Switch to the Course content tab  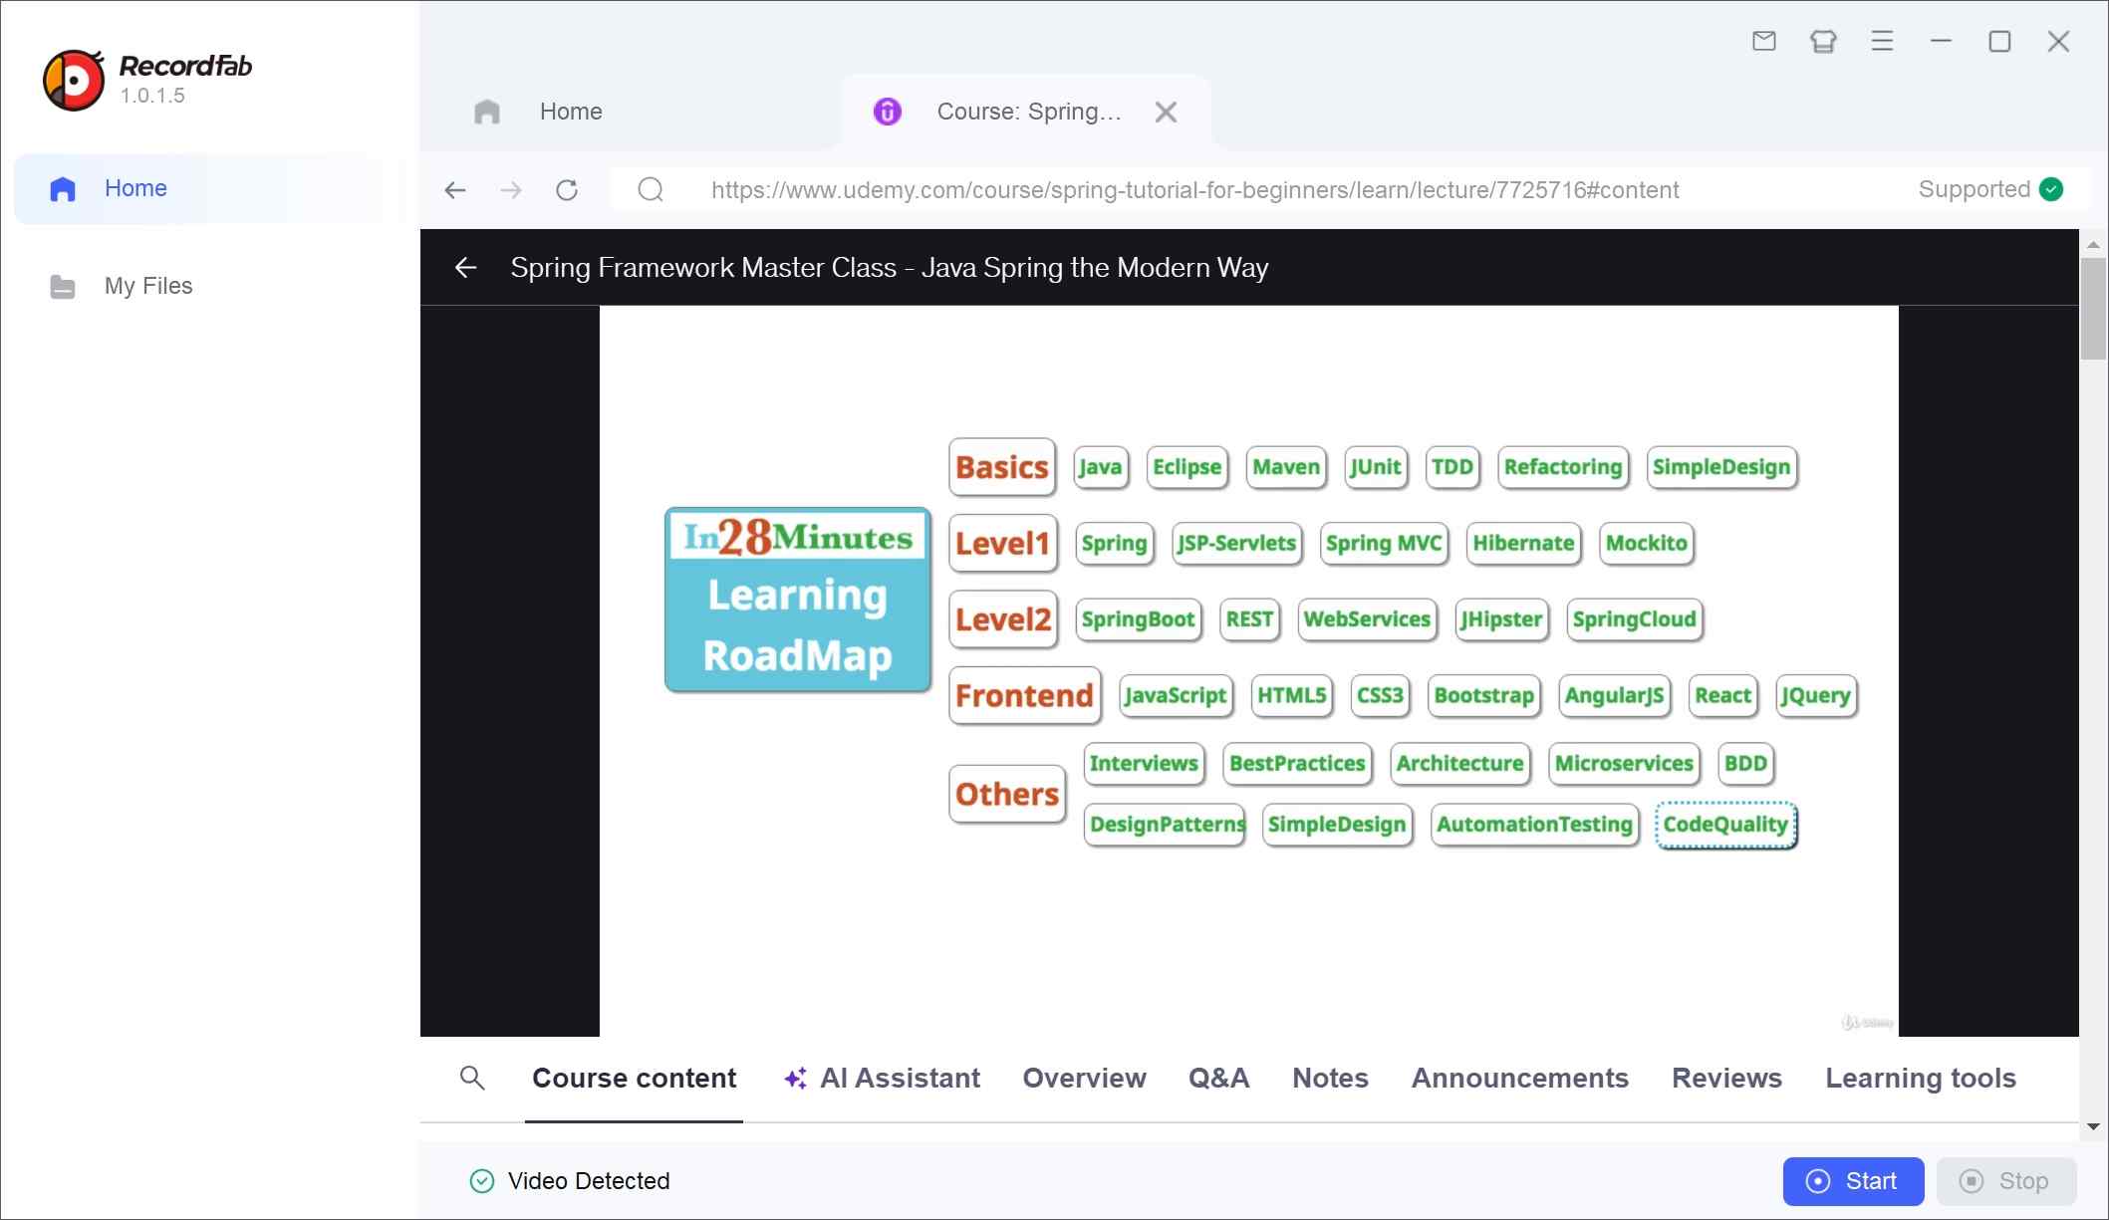[x=634, y=1079]
